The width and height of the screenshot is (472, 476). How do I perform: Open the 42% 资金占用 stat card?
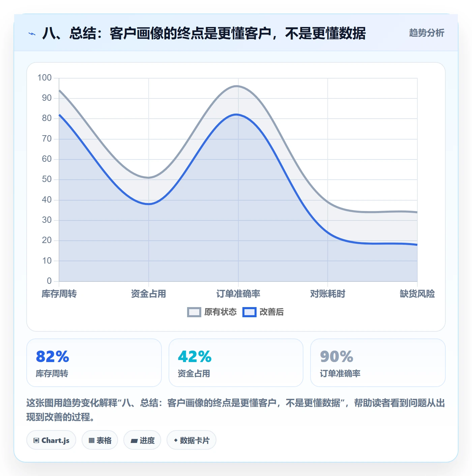pyautogui.click(x=236, y=363)
